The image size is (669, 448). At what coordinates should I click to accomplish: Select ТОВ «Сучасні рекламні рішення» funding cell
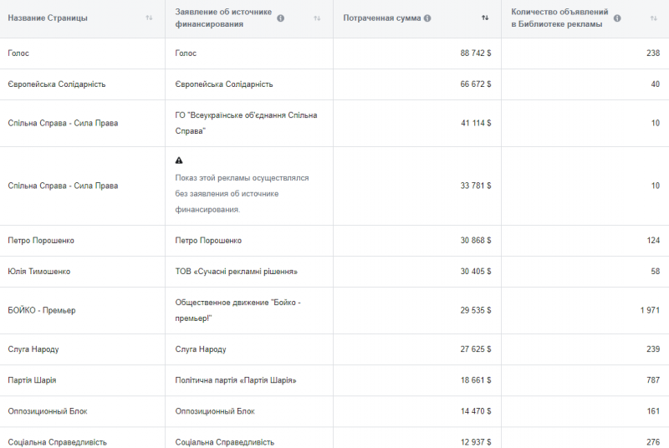[237, 272]
